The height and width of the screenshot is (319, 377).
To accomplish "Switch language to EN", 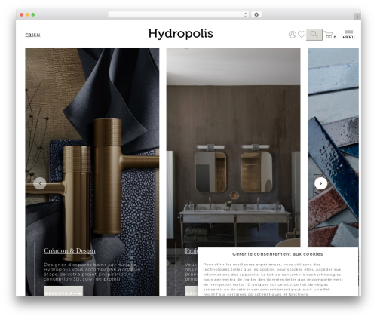I will (x=36, y=35).
